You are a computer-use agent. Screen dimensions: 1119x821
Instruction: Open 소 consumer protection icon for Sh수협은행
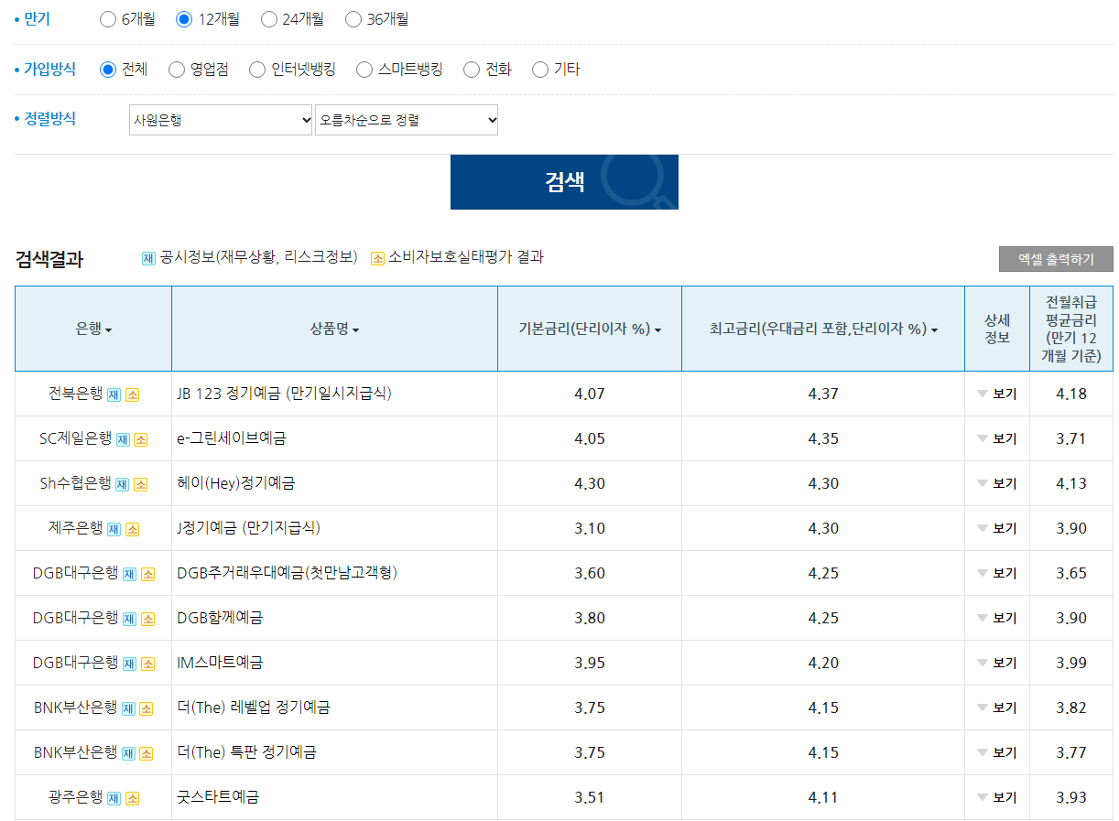(140, 484)
